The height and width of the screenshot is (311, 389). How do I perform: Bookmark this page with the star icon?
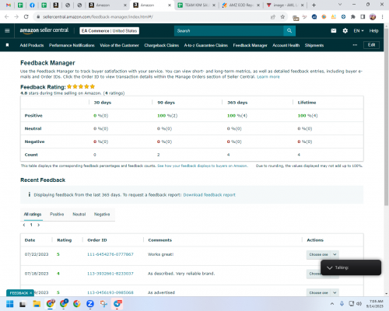[x=282, y=17]
